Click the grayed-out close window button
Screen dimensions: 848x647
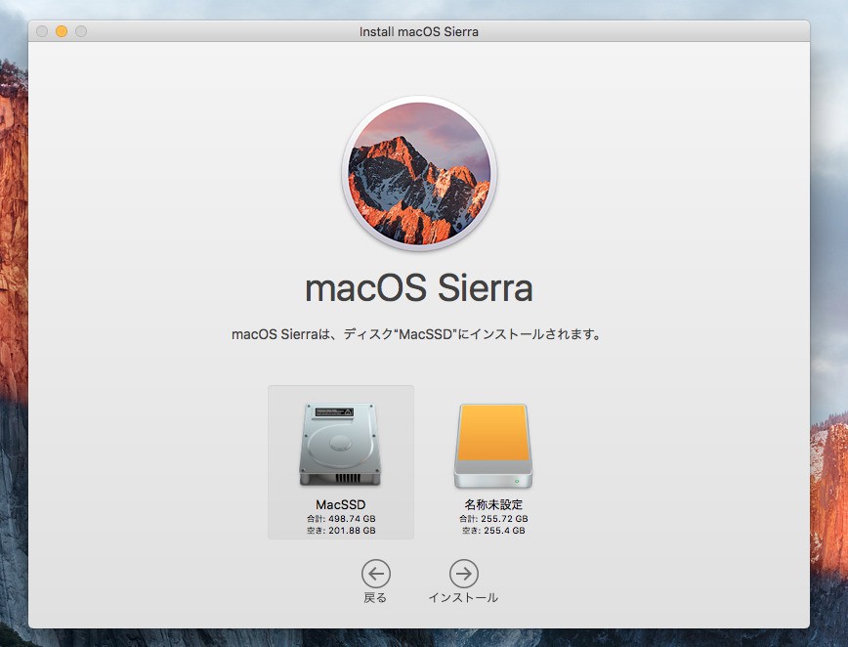coord(42,31)
